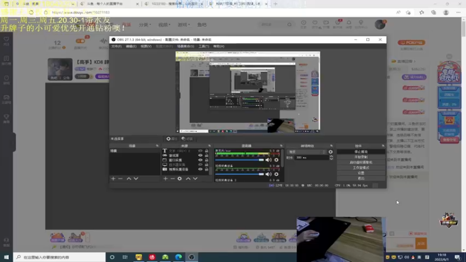
Task: Toggle lock on 游戏源 source
Action: point(207,155)
